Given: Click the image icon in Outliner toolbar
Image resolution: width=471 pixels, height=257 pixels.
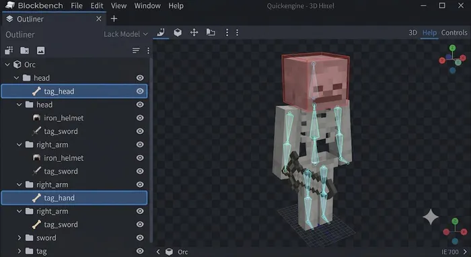Looking at the screenshot, I should (x=40, y=50).
